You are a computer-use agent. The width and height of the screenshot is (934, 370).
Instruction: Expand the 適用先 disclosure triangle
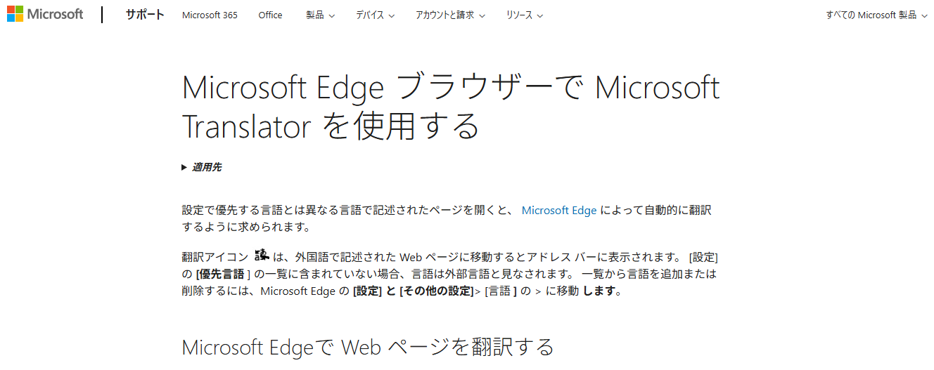[x=184, y=167]
